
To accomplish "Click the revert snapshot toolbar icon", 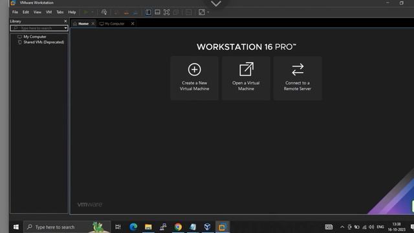I will pyautogui.click(x=126, y=12).
